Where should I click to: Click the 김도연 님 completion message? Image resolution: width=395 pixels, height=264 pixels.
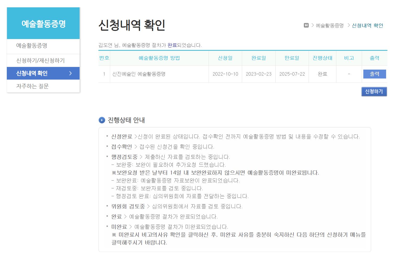click(x=150, y=45)
